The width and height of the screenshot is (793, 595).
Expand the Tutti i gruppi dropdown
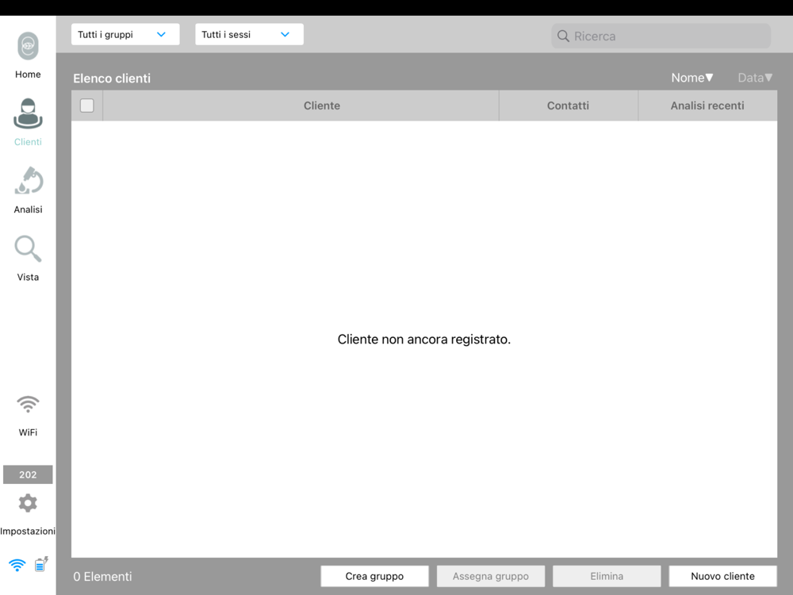[x=125, y=34]
